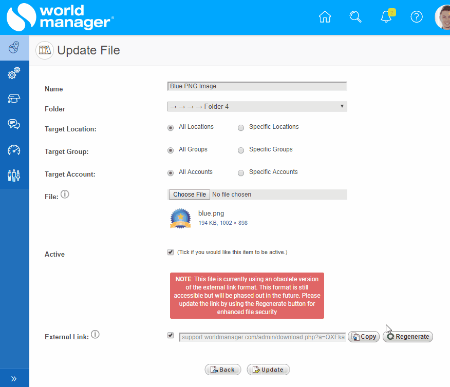Click the Choose File button
The width and height of the screenshot is (450, 387).
pyautogui.click(x=190, y=195)
